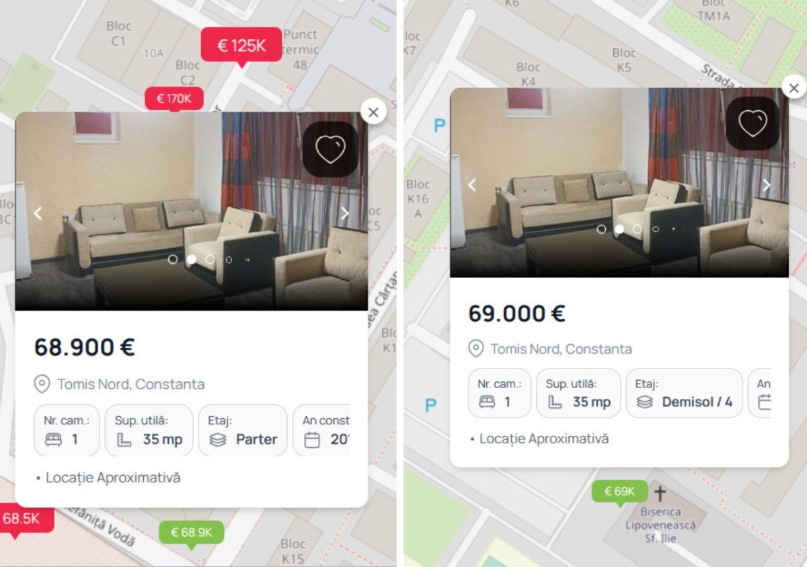Select the € 125K map price marker
This screenshot has width=807, height=567.
point(241,46)
